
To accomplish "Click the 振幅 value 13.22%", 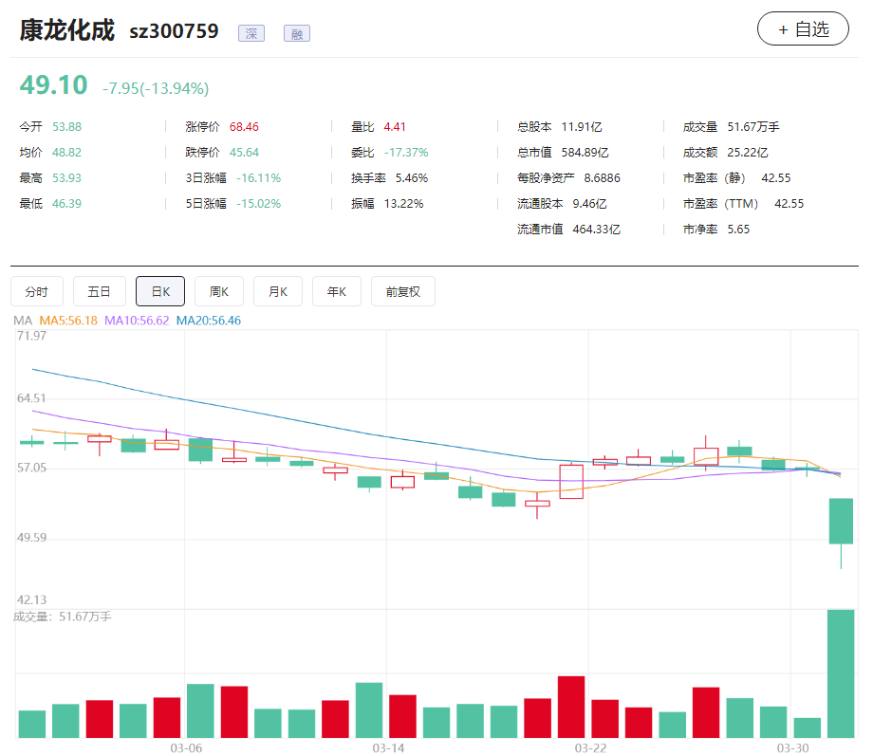I will 403,204.
